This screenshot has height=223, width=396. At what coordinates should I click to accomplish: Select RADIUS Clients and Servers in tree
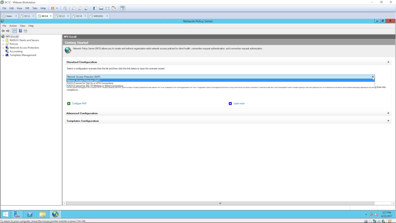pyautogui.click(x=24, y=40)
